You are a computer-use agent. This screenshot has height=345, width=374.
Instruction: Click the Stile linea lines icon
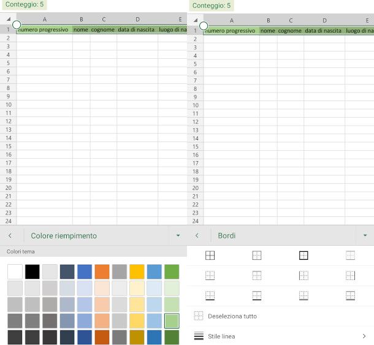(199, 336)
